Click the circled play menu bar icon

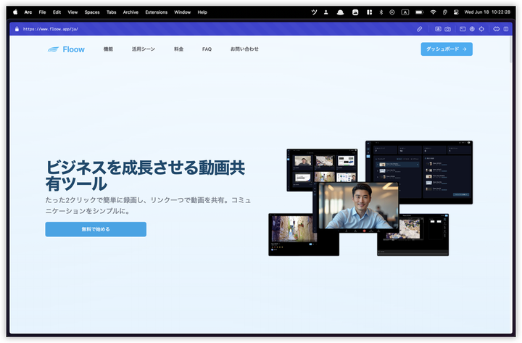click(x=392, y=12)
